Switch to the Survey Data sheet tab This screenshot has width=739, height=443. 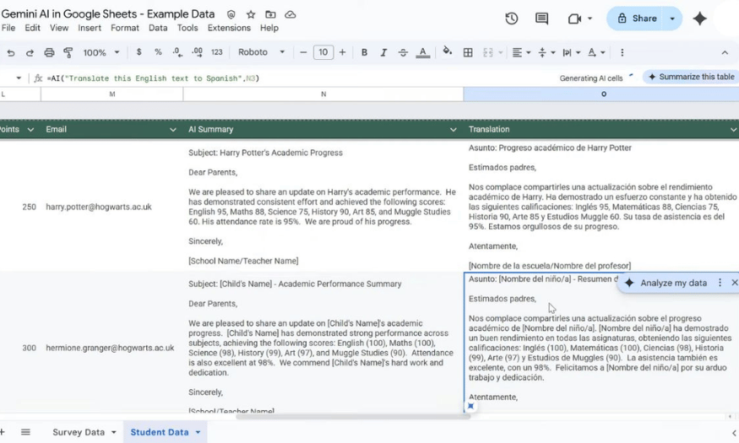click(x=79, y=432)
